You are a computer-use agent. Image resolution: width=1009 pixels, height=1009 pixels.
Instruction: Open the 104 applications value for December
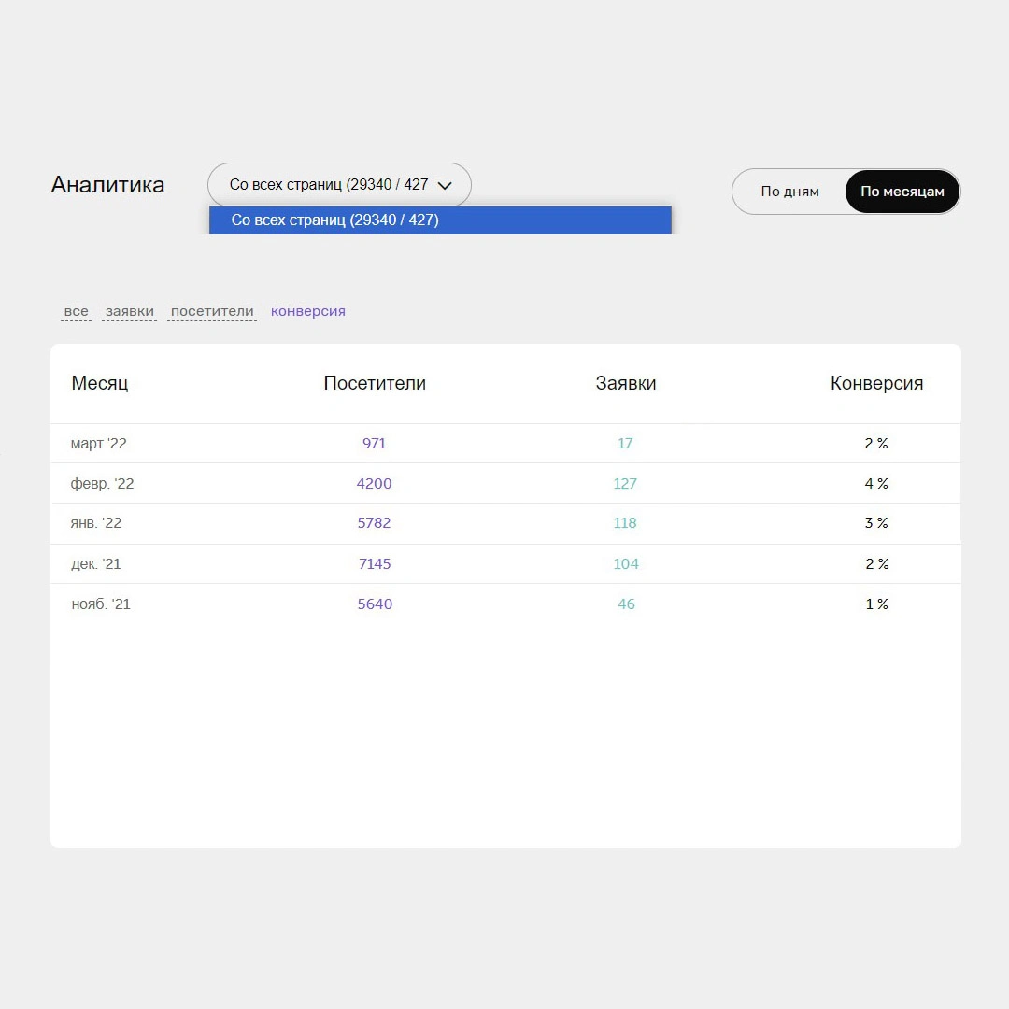pos(626,564)
